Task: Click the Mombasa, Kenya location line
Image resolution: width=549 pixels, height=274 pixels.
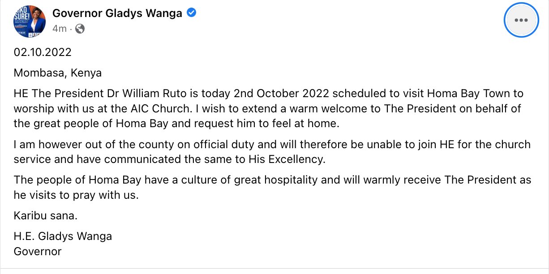Action: point(58,73)
